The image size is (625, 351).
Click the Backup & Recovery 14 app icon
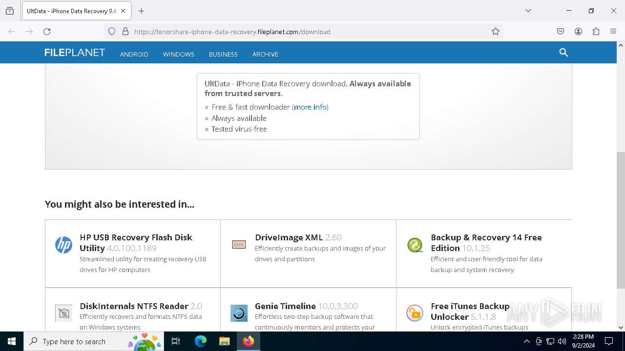(415, 245)
